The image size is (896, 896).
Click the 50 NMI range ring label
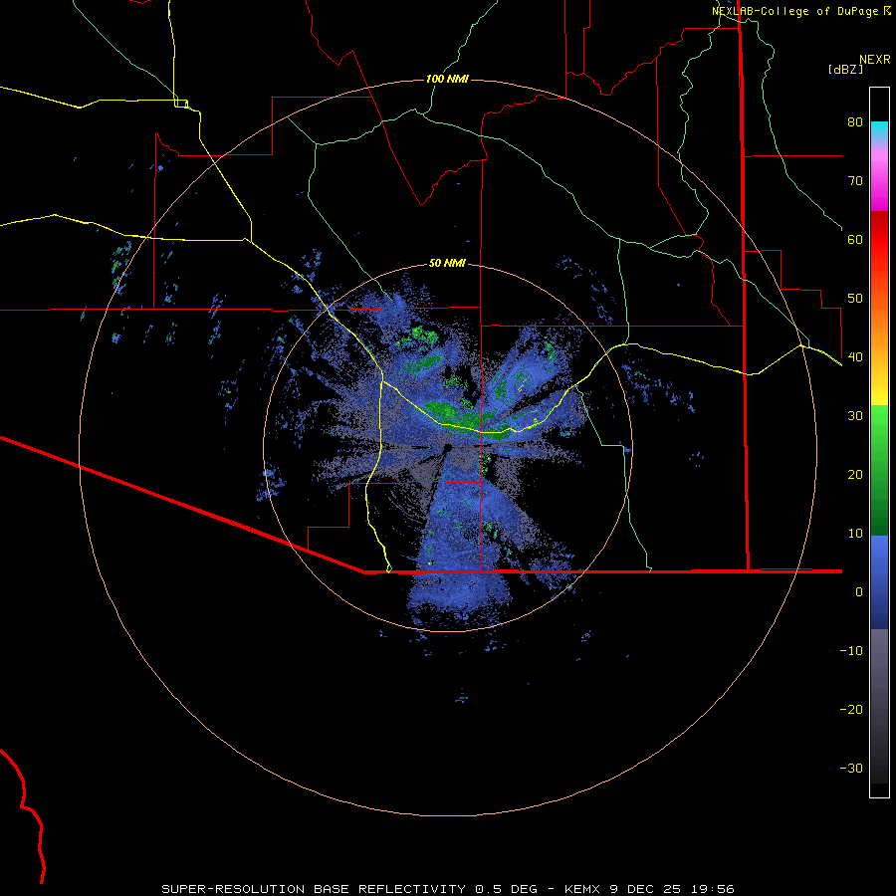(x=447, y=264)
